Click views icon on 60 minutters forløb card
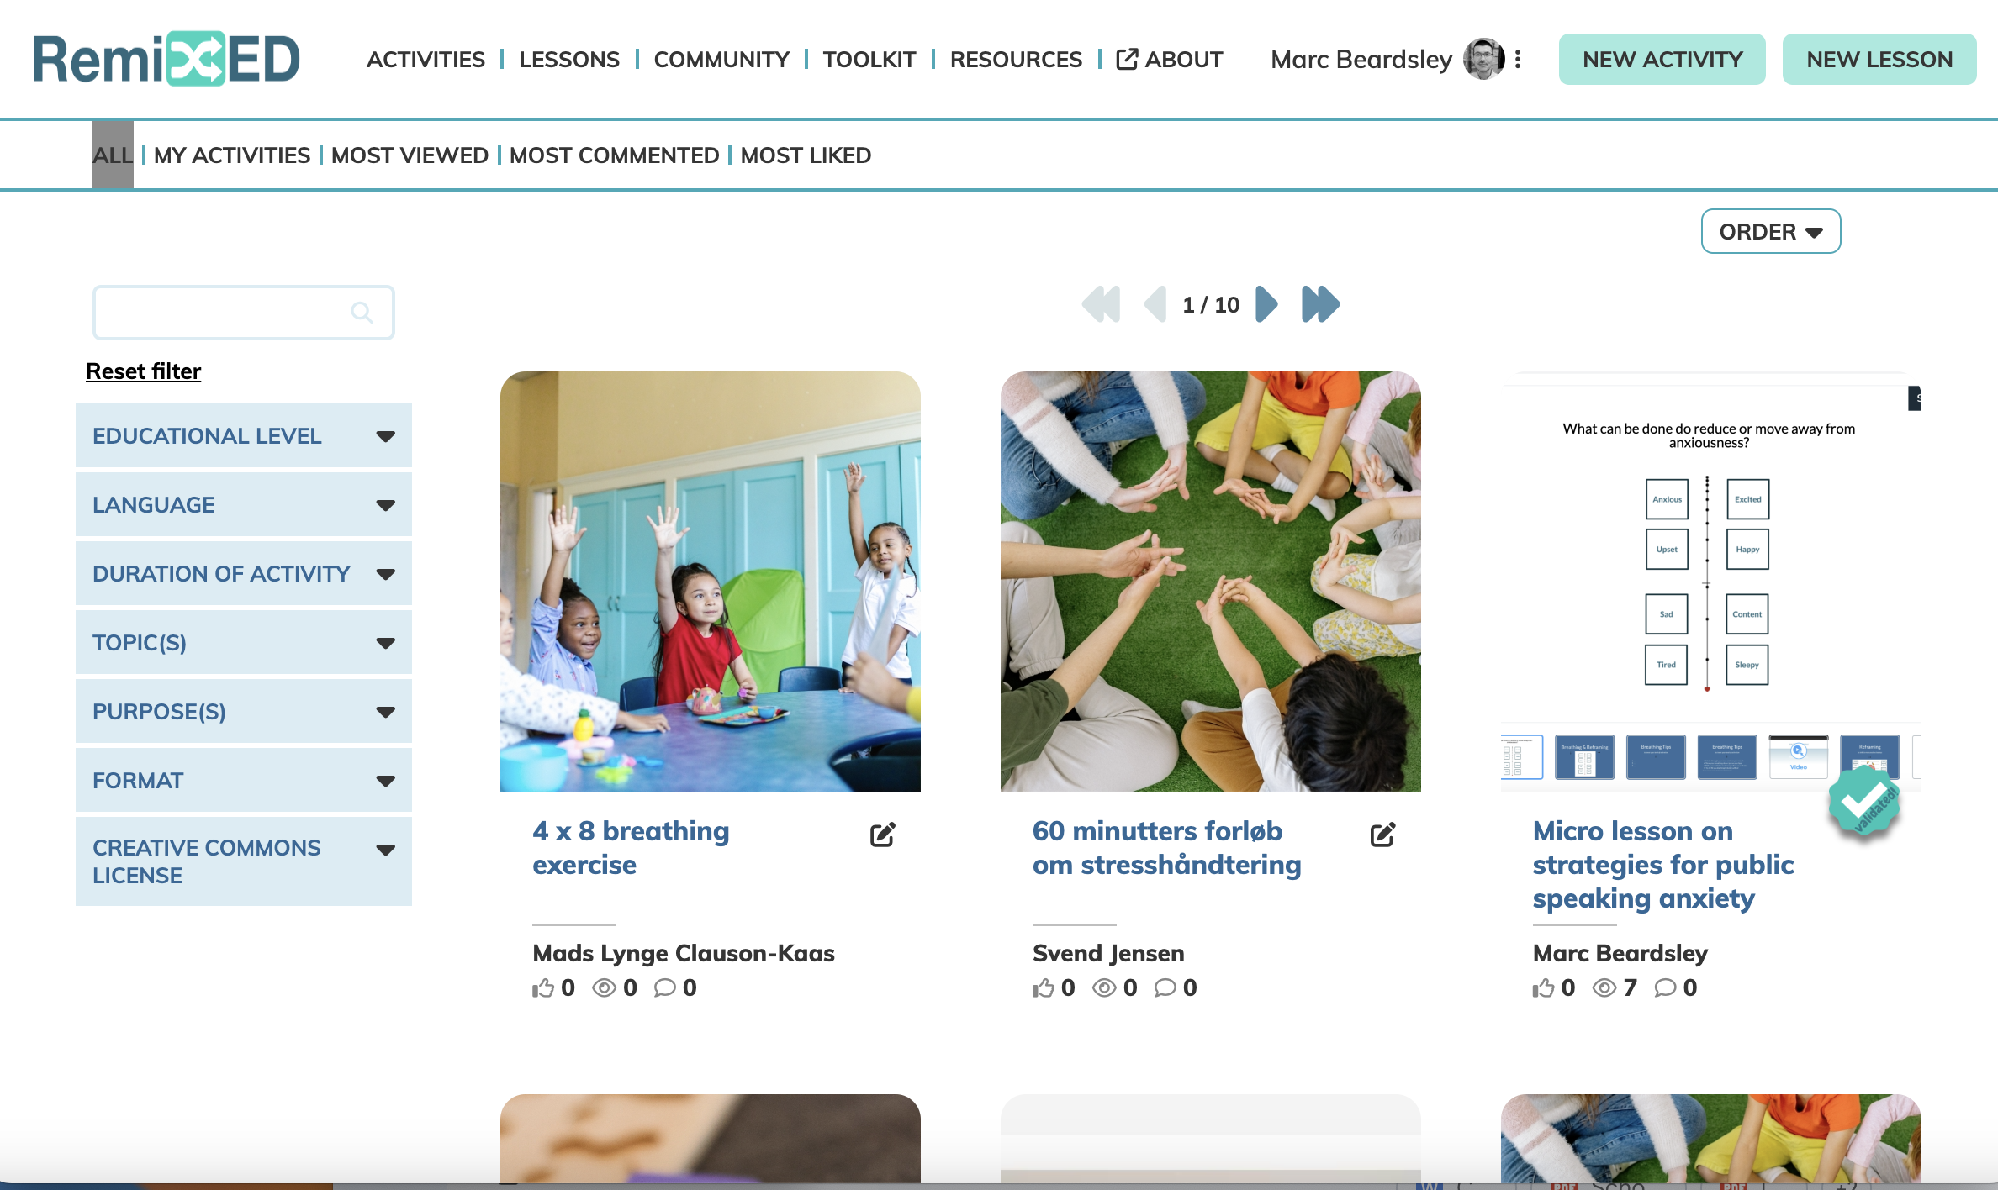Viewport: 1998px width, 1190px height. click(1104, 987)
